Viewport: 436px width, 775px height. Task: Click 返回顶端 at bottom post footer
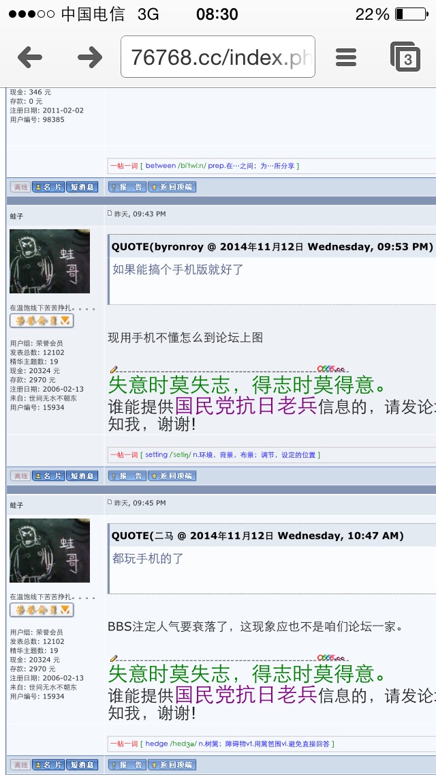click(x=172, y=765)
